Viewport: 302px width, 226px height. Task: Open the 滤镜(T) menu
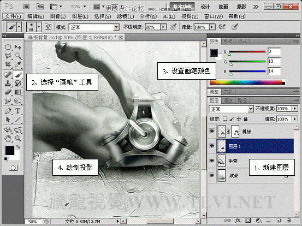tap(126, 16)
